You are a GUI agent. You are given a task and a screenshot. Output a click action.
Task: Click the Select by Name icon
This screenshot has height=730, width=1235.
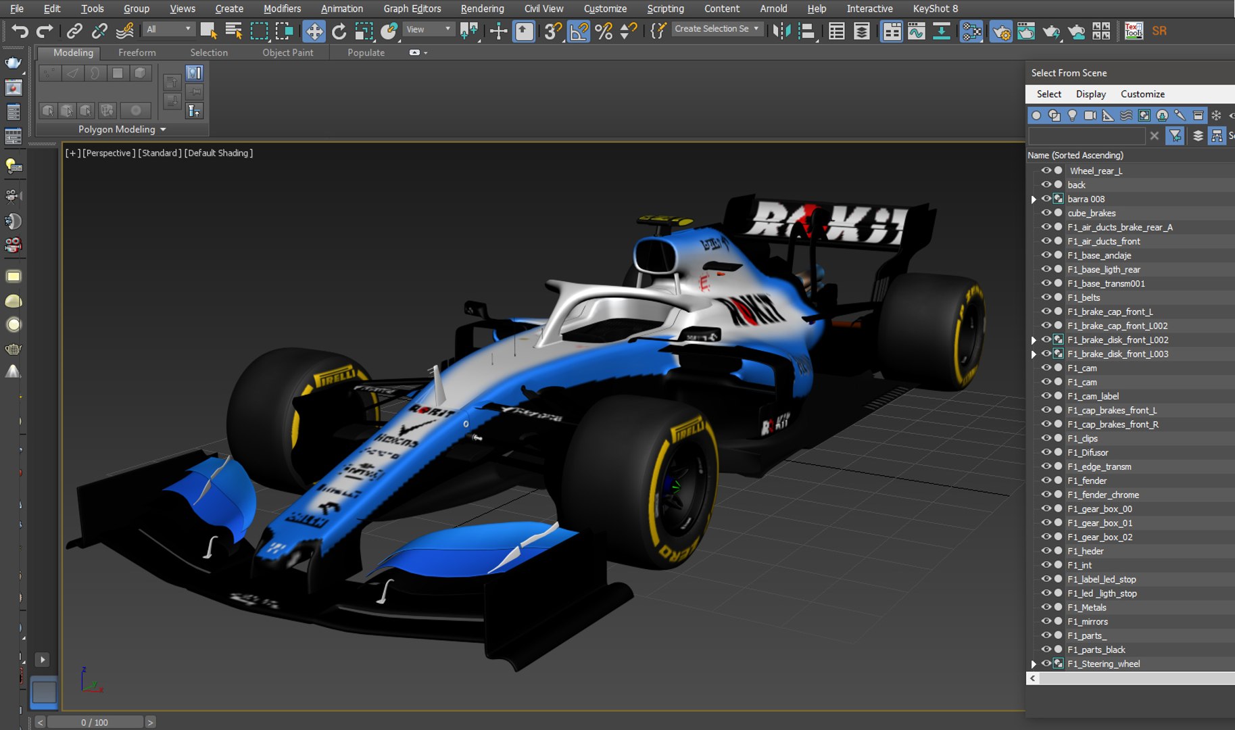tap(234, 31)
